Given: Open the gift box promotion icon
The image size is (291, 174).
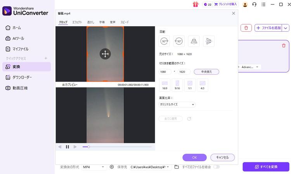Looking at the screenshot, I should [x=196, y=4].
